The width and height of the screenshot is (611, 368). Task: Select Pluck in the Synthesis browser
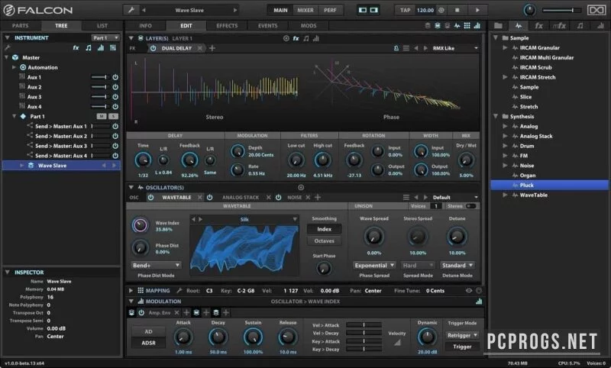[x=549, y=185]
